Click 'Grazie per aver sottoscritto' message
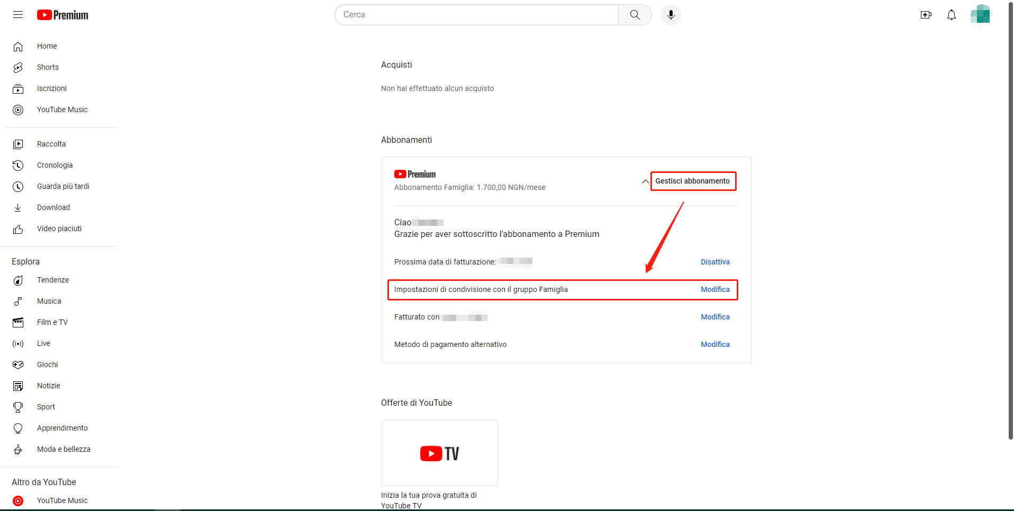The height and width of the screenshot is (511, 1014). tap(496, 234)
